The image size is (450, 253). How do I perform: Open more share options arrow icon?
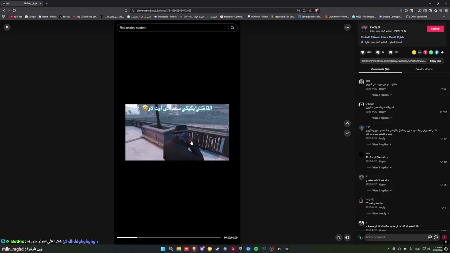442,52
